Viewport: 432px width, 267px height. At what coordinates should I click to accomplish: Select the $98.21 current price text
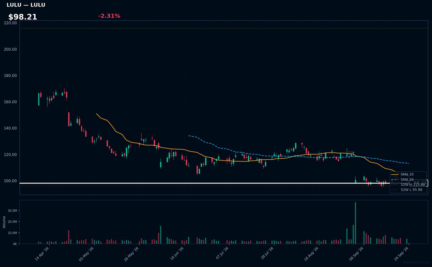pos(23,17)
